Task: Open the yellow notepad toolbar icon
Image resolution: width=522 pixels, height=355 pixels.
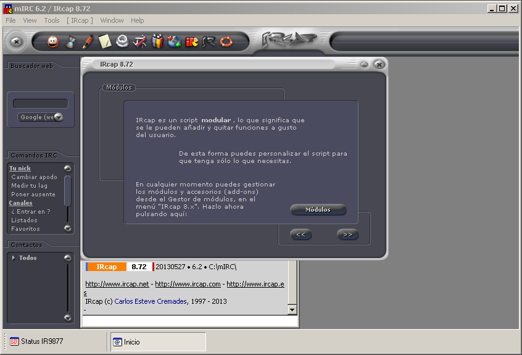Action: coord(105,42)
